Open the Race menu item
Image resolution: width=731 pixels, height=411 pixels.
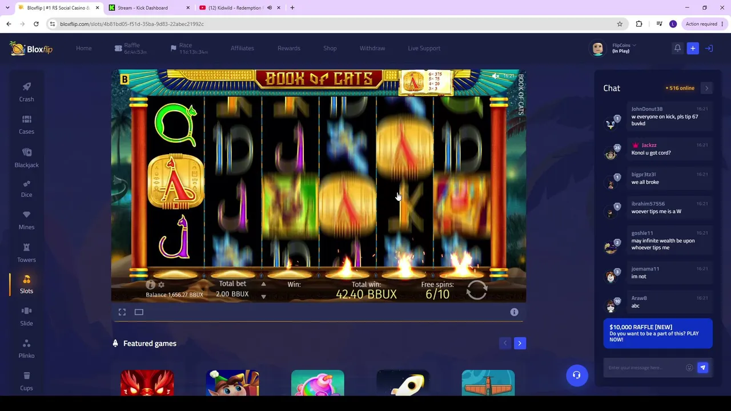[x=189, y=49]
